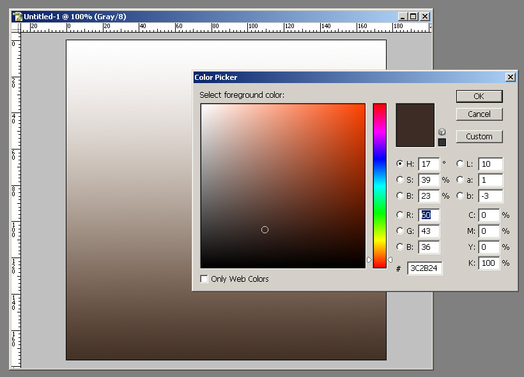
Task: Choose the L lightness radio button
Action: (460, 164)
